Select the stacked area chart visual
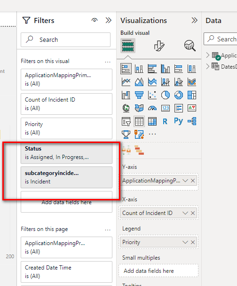Screen dimensions: 237x286 pos(152,82)
